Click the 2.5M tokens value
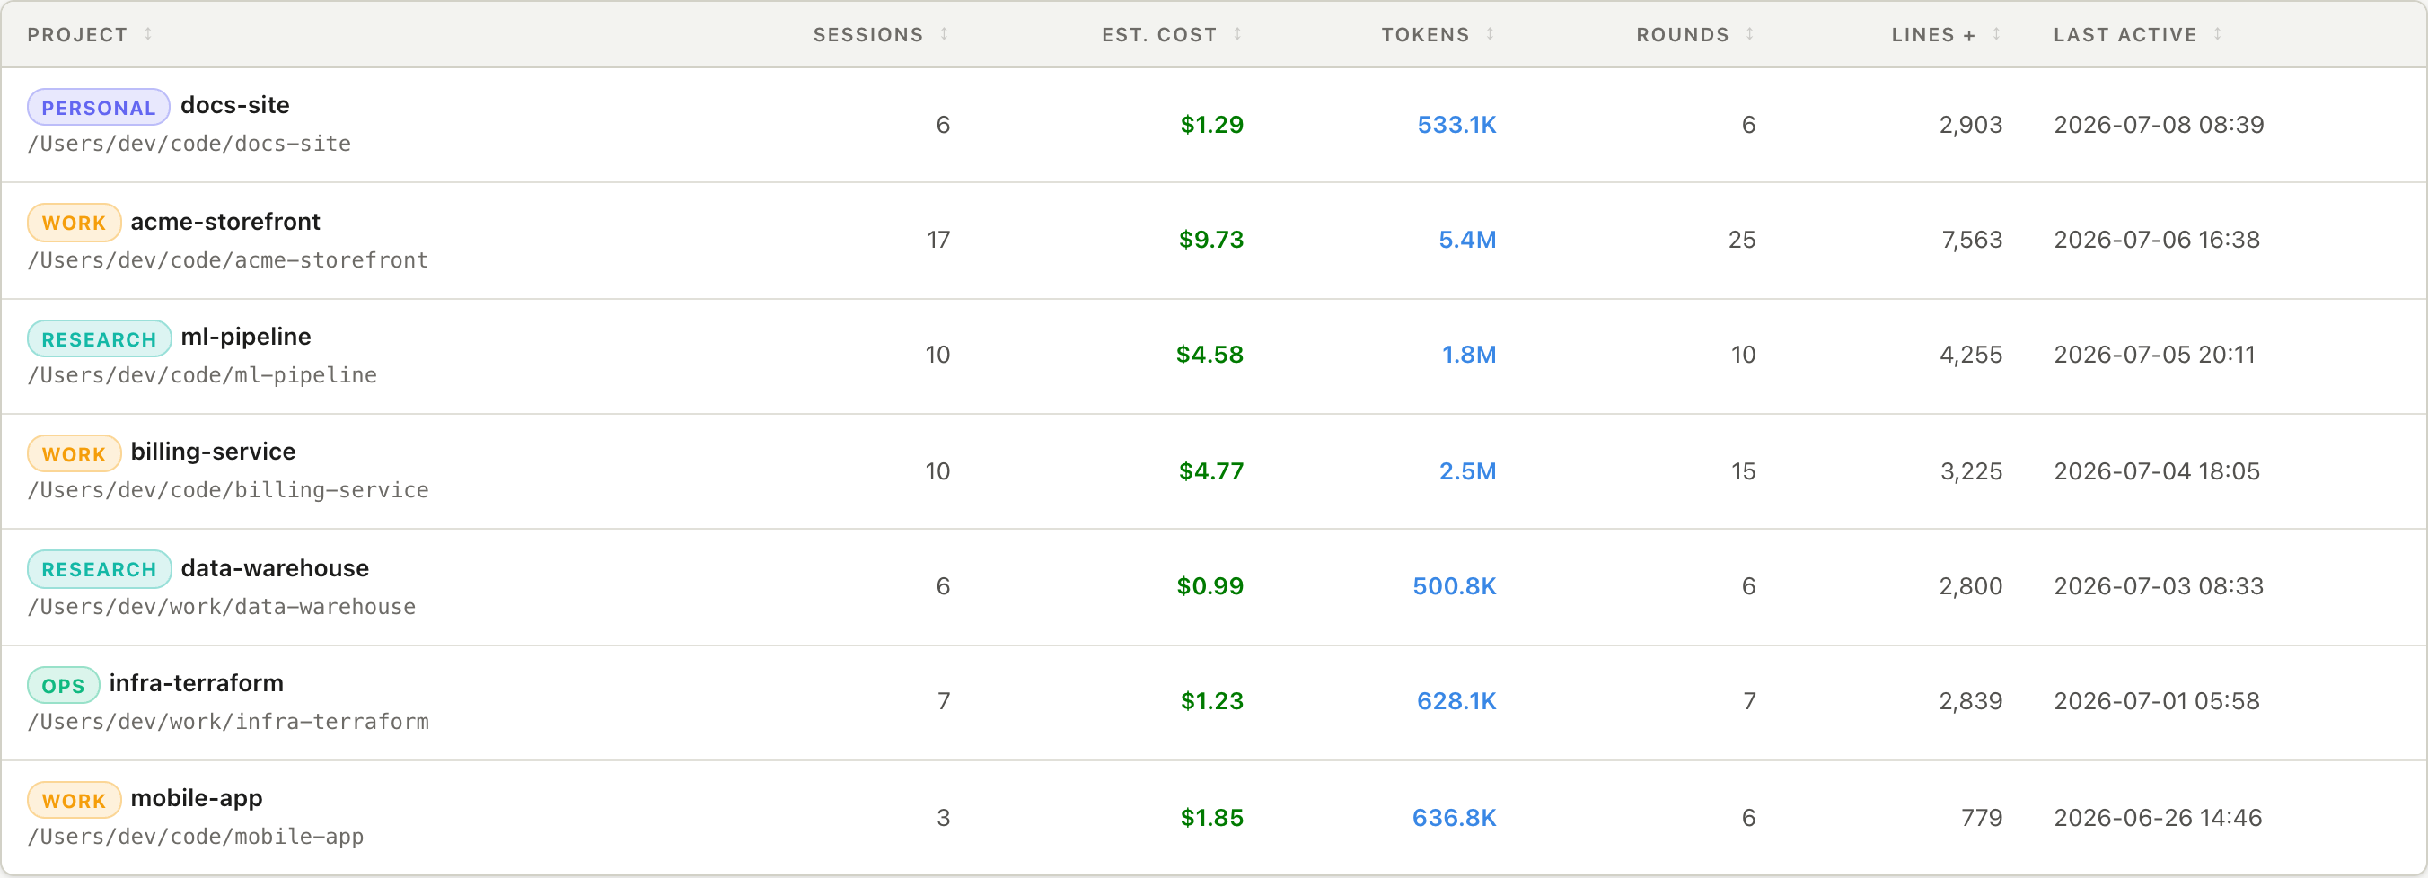2428x878 pixels. [1467, 471]
